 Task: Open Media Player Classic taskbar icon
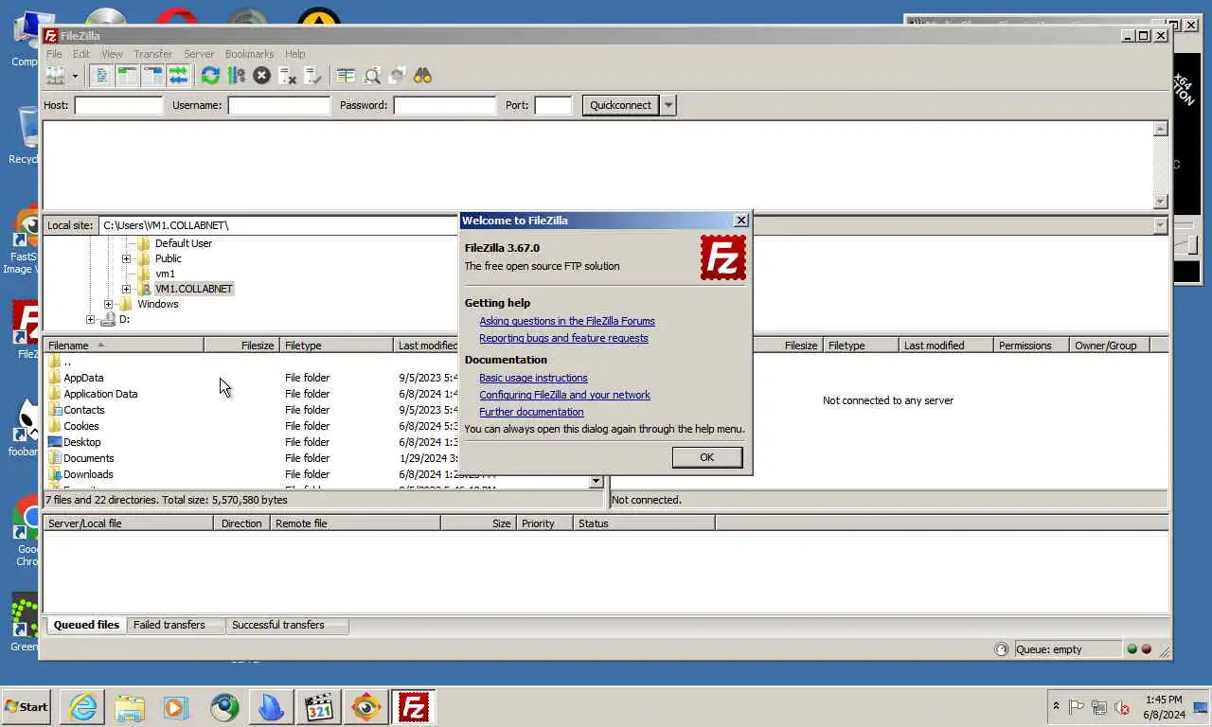[x=319, y=707]
